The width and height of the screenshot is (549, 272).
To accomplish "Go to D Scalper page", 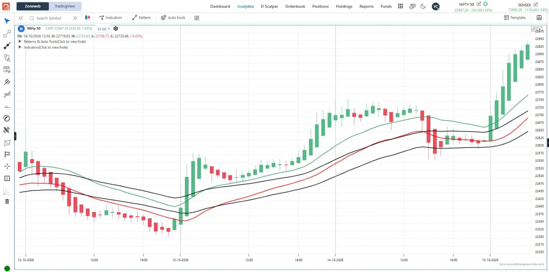I will coord(269,6).
